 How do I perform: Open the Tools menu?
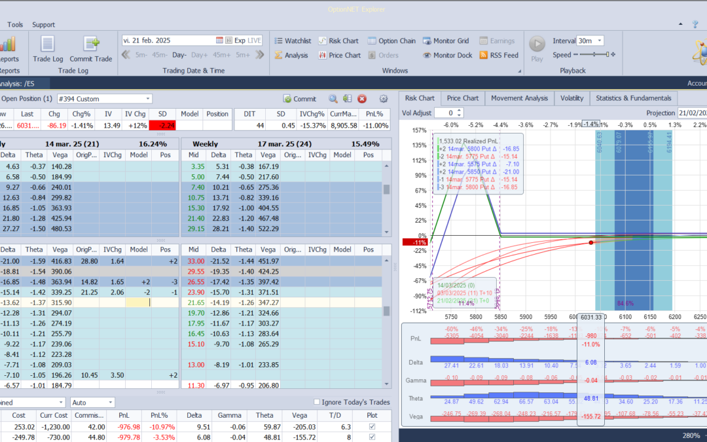tap(14, 24)
